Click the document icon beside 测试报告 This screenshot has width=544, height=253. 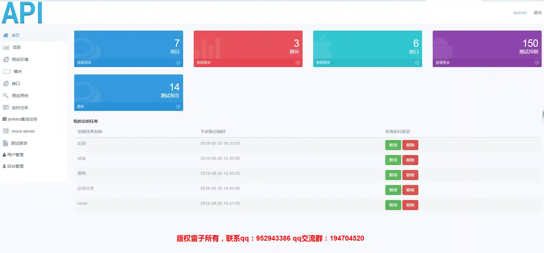(x=5, y=143)
